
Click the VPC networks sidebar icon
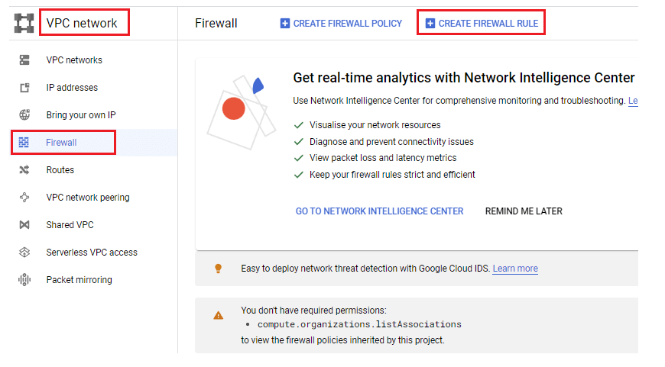coord(24,60)
